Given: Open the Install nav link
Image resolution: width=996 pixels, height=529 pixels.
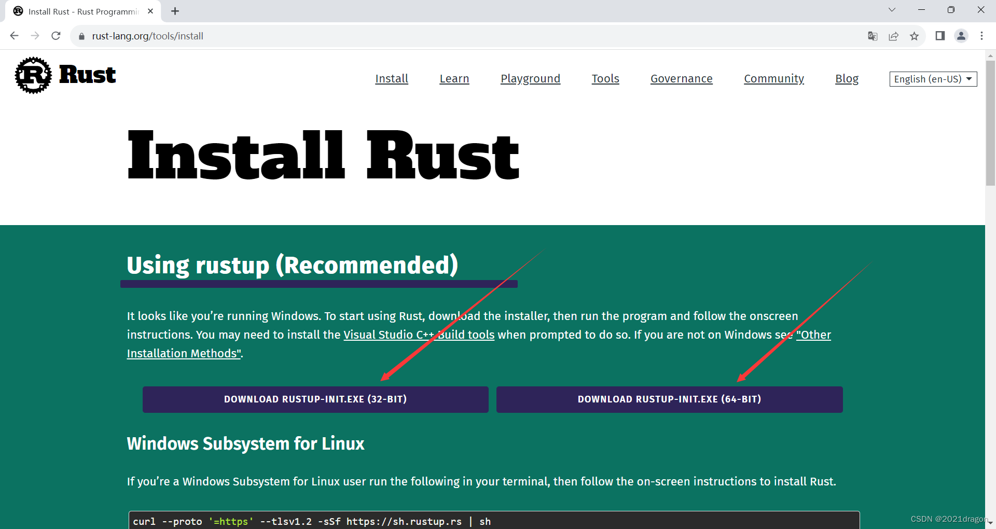Looking at the screenshot, I should point(392,79).
